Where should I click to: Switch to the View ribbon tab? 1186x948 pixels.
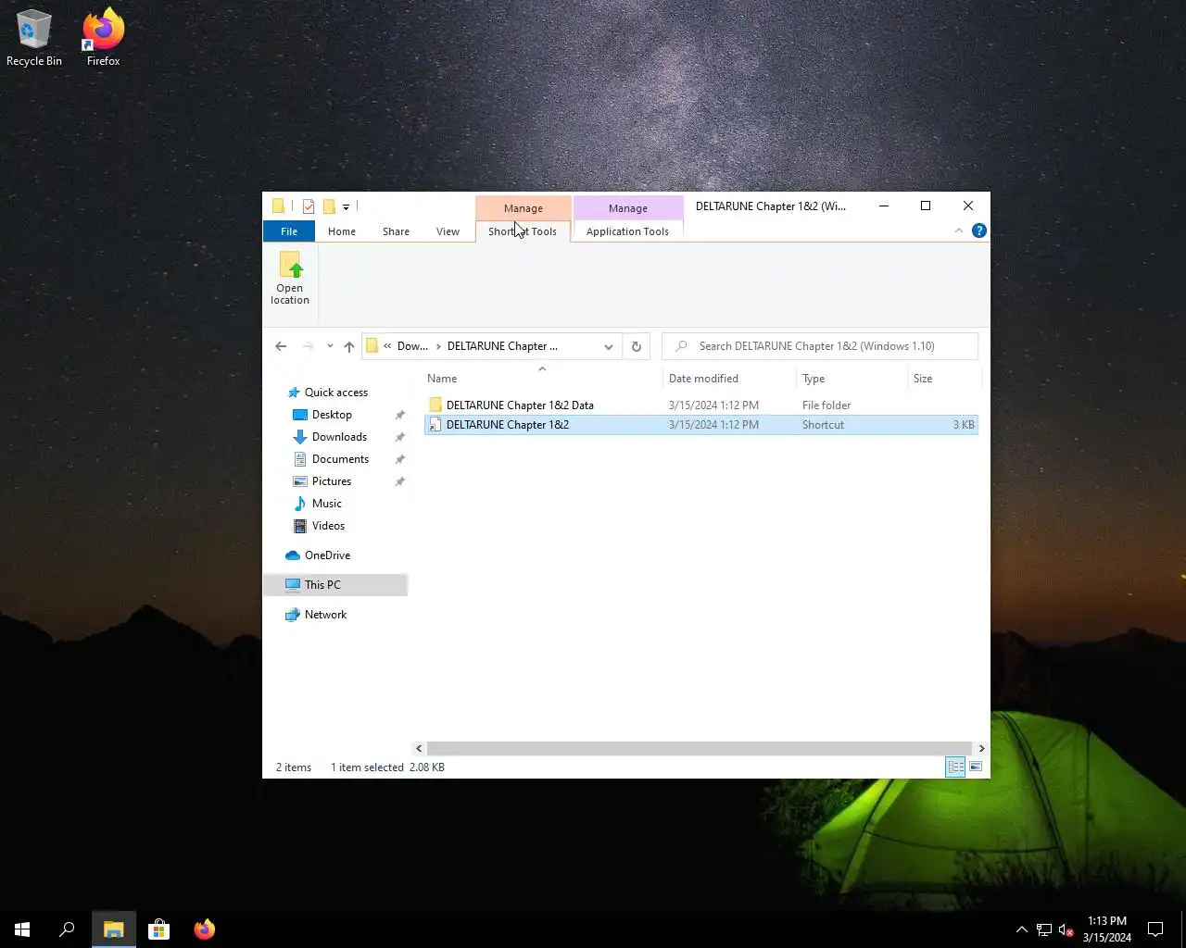448,231
